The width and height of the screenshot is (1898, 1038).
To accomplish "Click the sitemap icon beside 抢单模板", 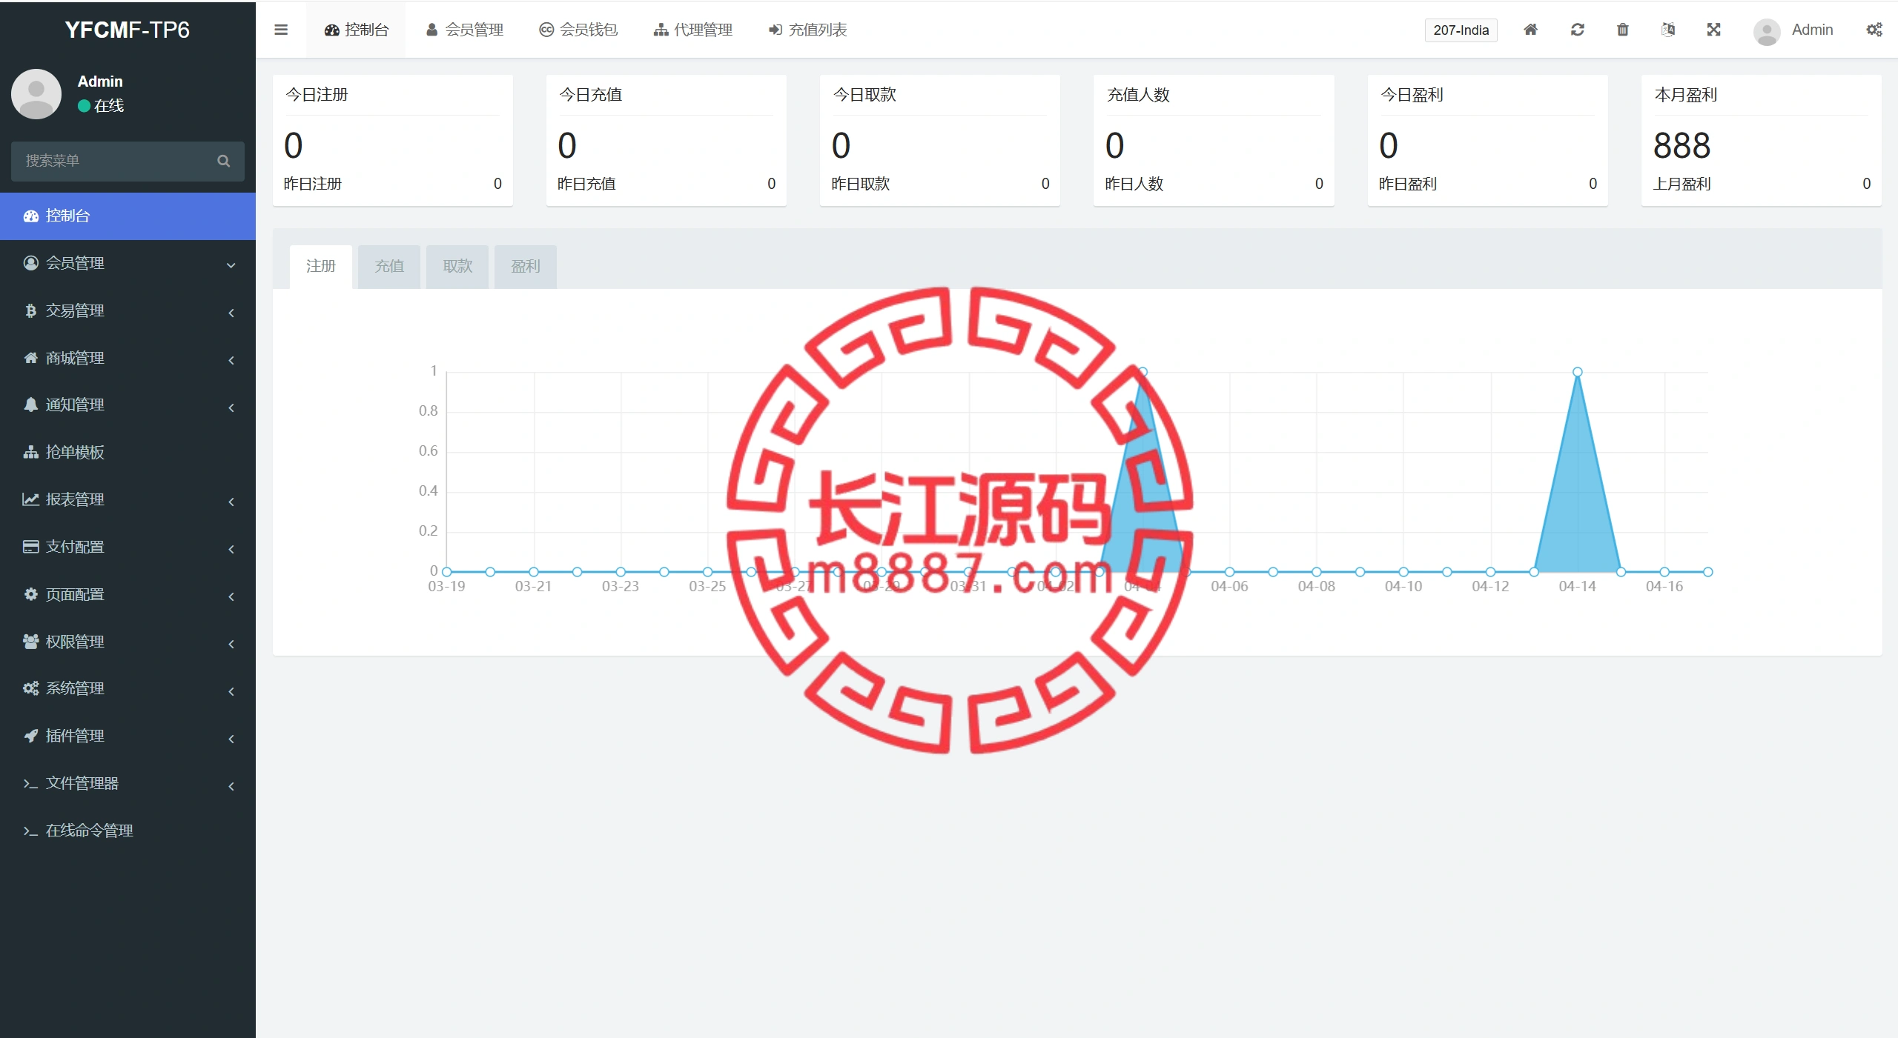I will (x=30, y=452).
